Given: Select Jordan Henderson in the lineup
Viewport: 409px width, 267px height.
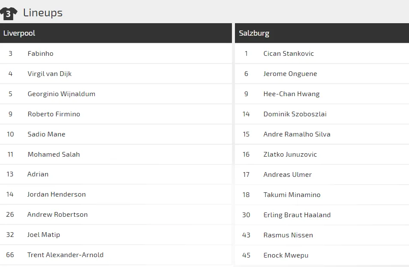Looking at the screenshot, I should 56,194.
